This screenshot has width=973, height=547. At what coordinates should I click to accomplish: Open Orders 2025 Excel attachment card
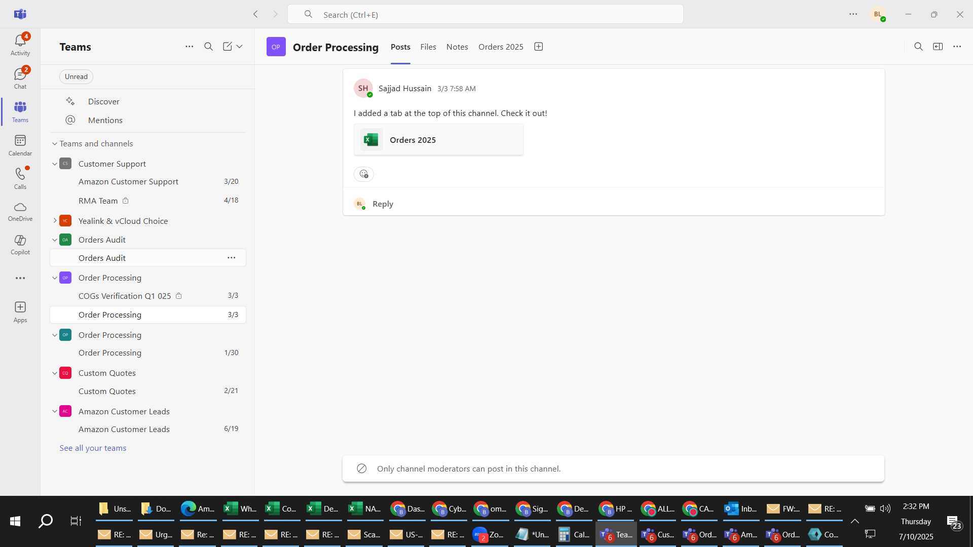point(438,140)
